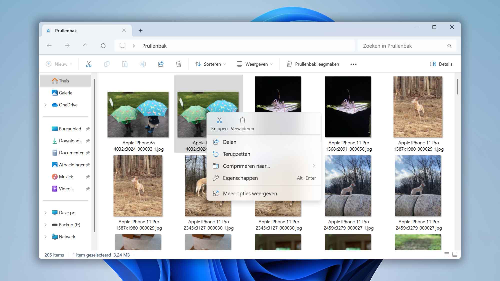Viewport: 500px width, 281px height.
Task: Click Prullenbak in the address breadcrumb
Action: point(154,46)
